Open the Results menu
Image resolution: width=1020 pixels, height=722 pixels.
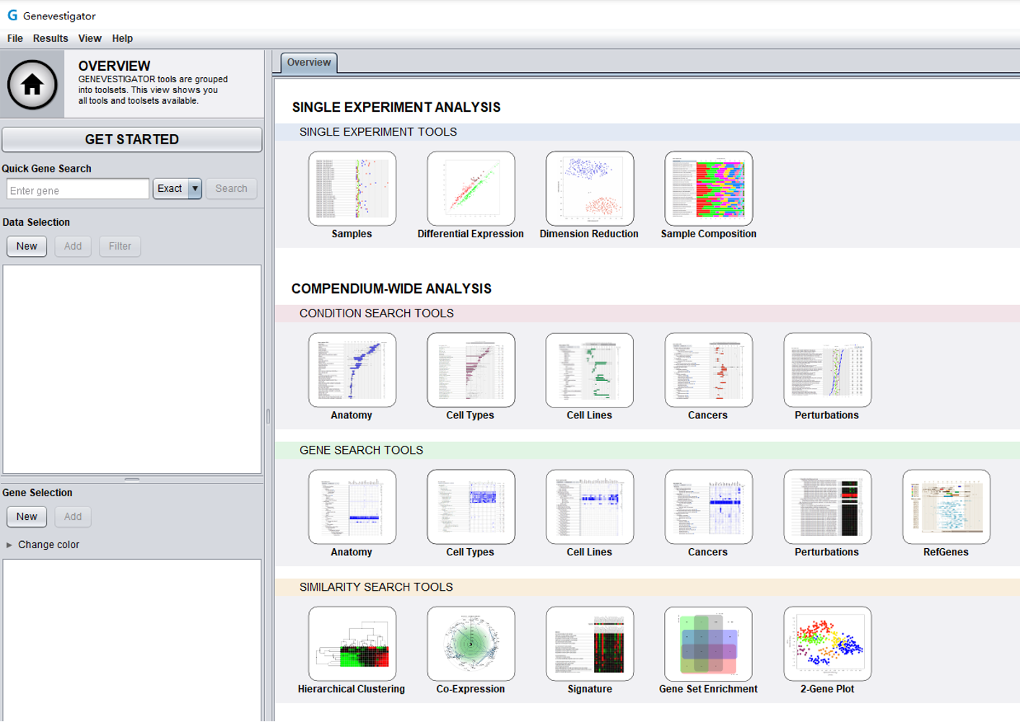[x=51, y=38]
